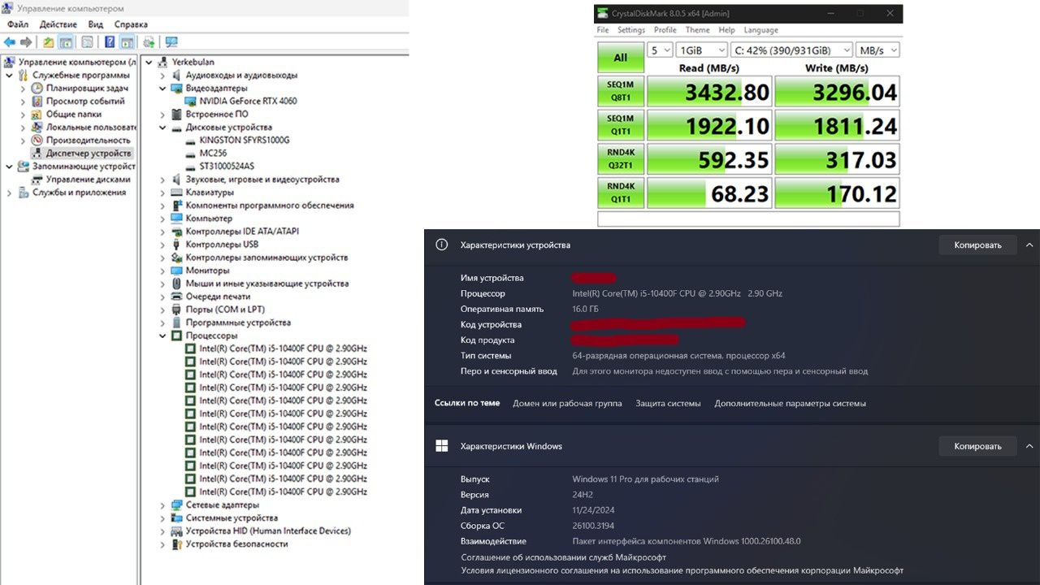
Task: Open the Theme menu in CrystalDiskMark
Action: 697,30
